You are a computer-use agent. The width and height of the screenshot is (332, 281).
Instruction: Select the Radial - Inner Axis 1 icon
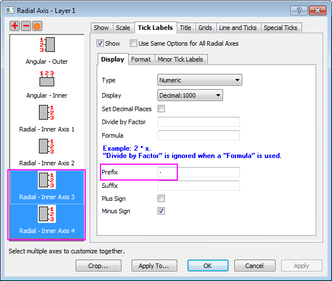tap(46, 112)
